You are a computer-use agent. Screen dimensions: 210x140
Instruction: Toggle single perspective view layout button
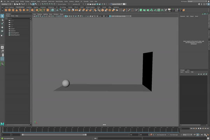click(x=2, y=47)
